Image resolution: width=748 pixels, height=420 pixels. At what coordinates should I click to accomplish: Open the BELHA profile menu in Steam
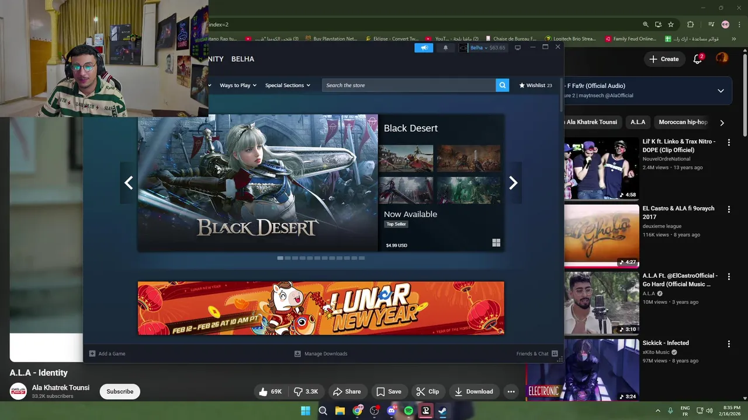[x=243, y=59]
